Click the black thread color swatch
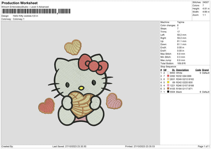 tap(168, 92)
